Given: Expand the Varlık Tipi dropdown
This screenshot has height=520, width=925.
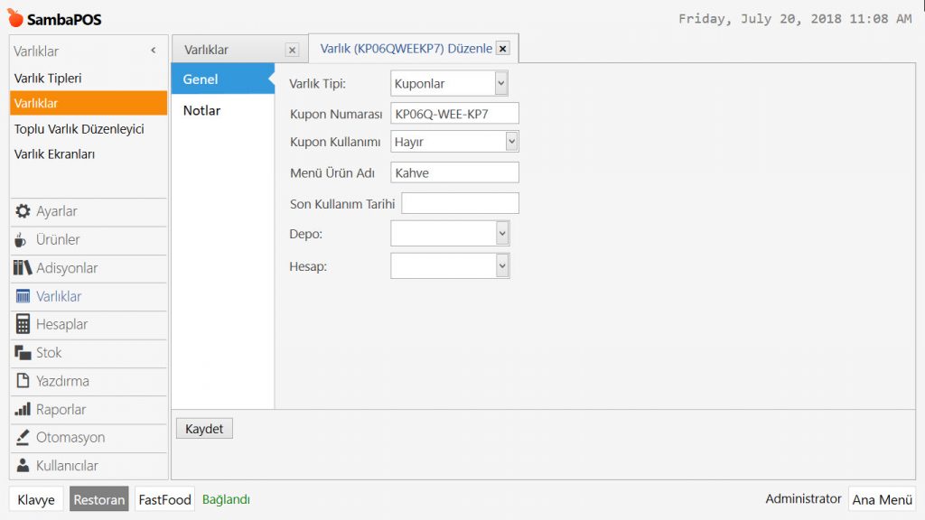Looking at the screenshot, I should [501, 83].
